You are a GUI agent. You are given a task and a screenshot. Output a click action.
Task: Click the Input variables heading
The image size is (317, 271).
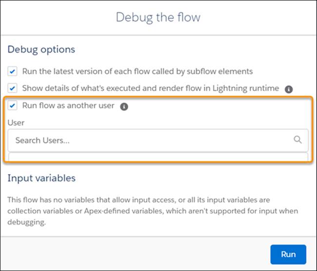point(41,178)
